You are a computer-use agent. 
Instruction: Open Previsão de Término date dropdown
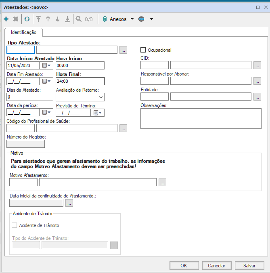(x=98, y=113)
